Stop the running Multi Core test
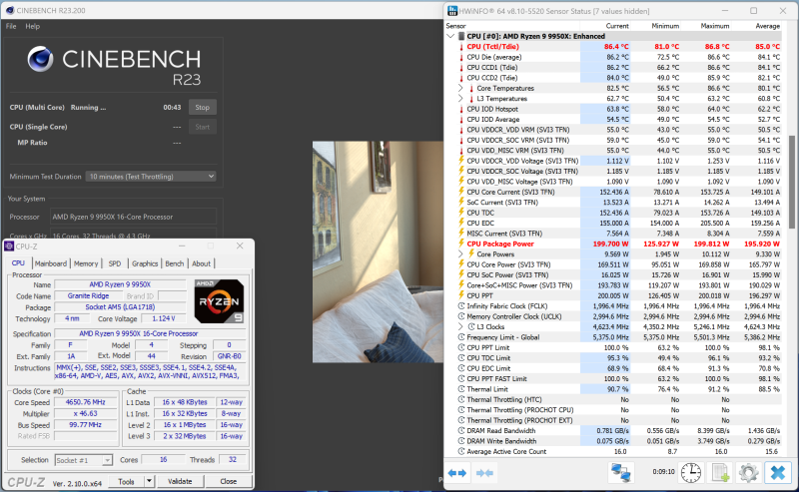 pyautogui.click(x=201, y=107)
